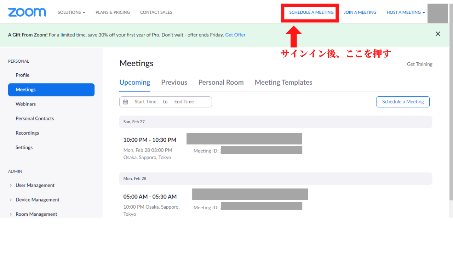Click Schedule a Meeting in top navigation

point(311,12)
